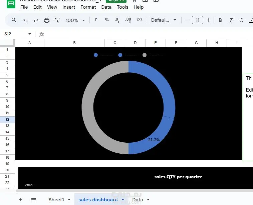Select column C header
Screen dimensions: 253x205
point(115,43)
